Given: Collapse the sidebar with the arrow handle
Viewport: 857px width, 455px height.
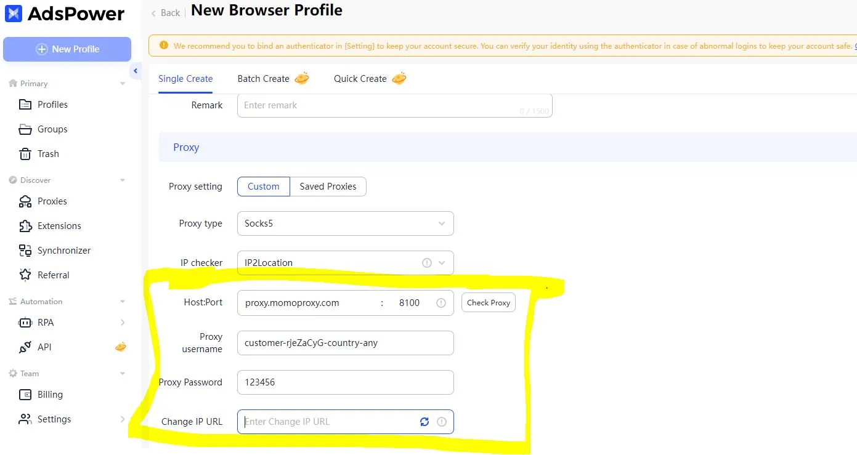Looking at the screenshot, I should coord(136,71).
